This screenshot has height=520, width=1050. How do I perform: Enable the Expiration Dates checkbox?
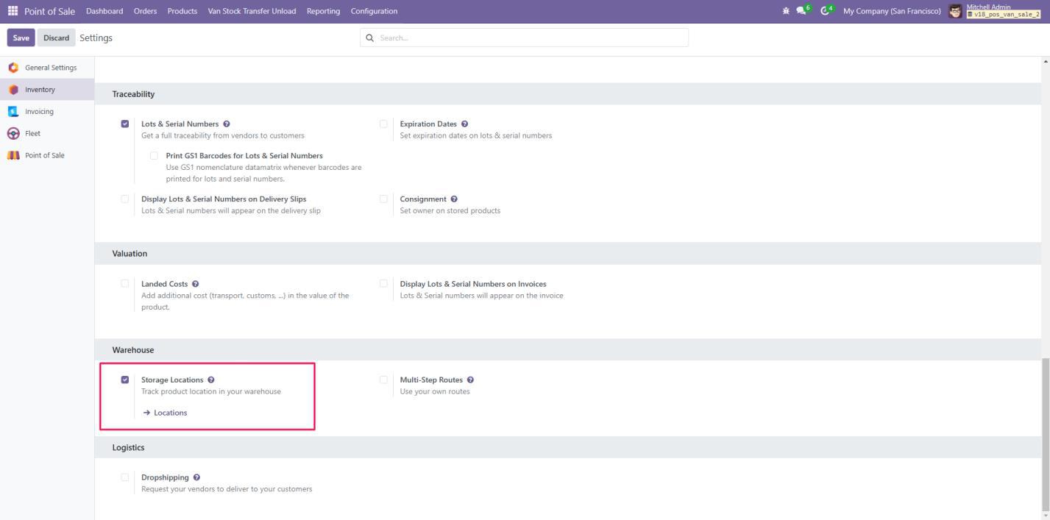pos(383,124)
